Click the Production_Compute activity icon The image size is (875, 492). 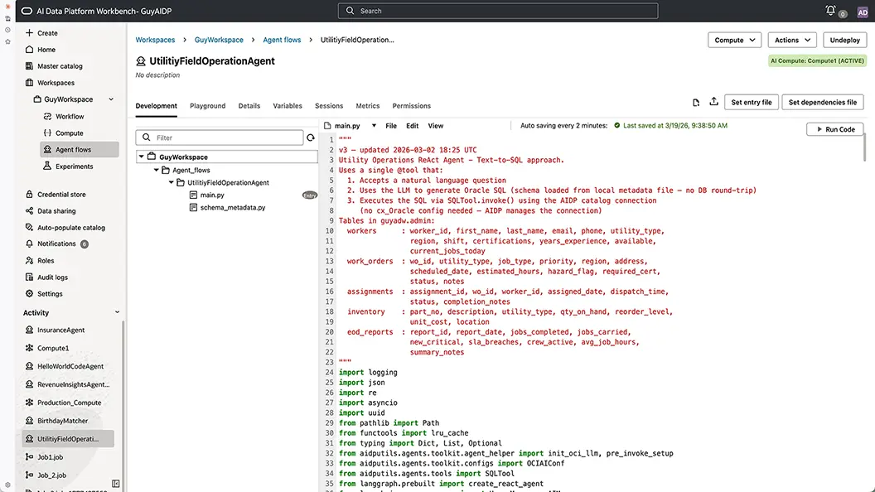pyautogui.click(x=30, y=403)
